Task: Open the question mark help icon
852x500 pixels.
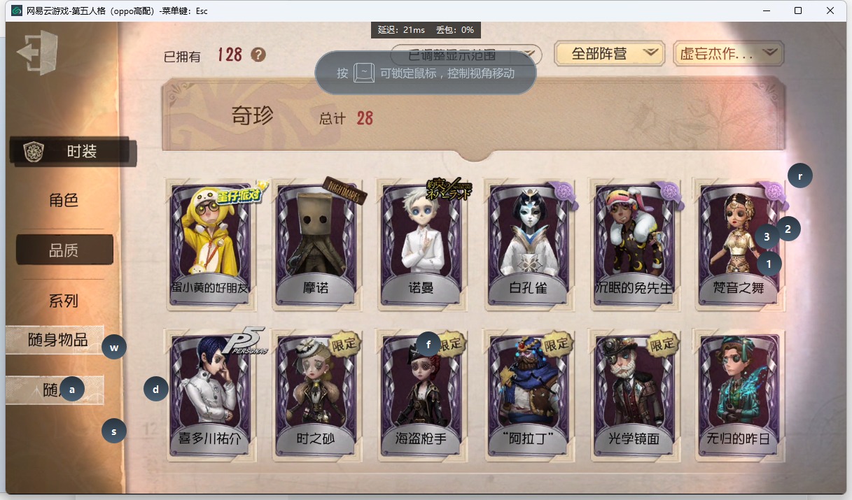Action: coord(258,55)
